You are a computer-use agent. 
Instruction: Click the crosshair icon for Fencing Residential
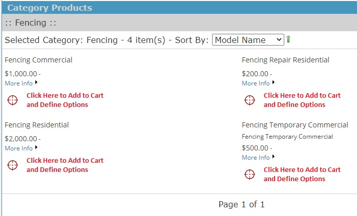click(12, 165)
